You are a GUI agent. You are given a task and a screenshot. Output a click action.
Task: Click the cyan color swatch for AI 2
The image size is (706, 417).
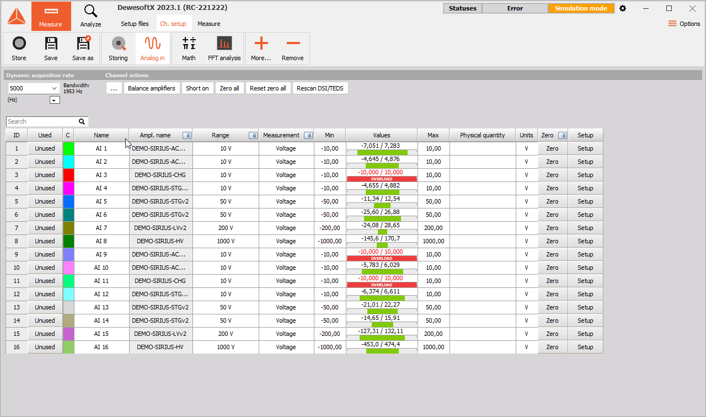[68, 162]
